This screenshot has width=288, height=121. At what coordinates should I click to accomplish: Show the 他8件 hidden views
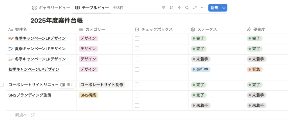click(118, 8)
